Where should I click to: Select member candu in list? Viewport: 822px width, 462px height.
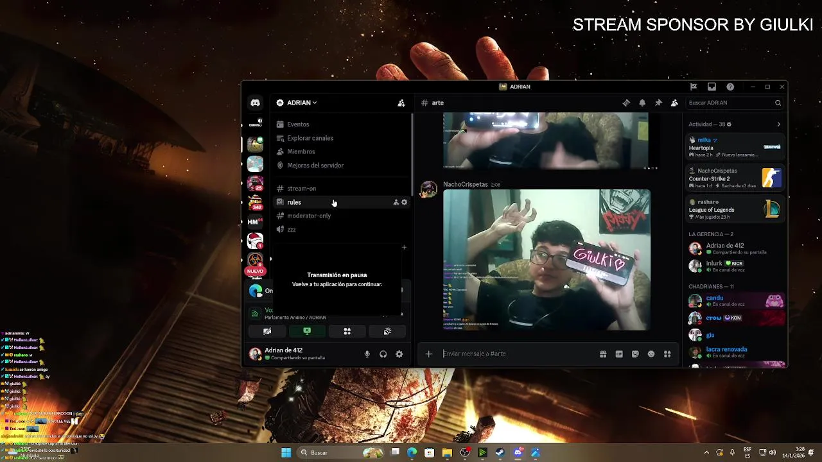tap(735, 300)
